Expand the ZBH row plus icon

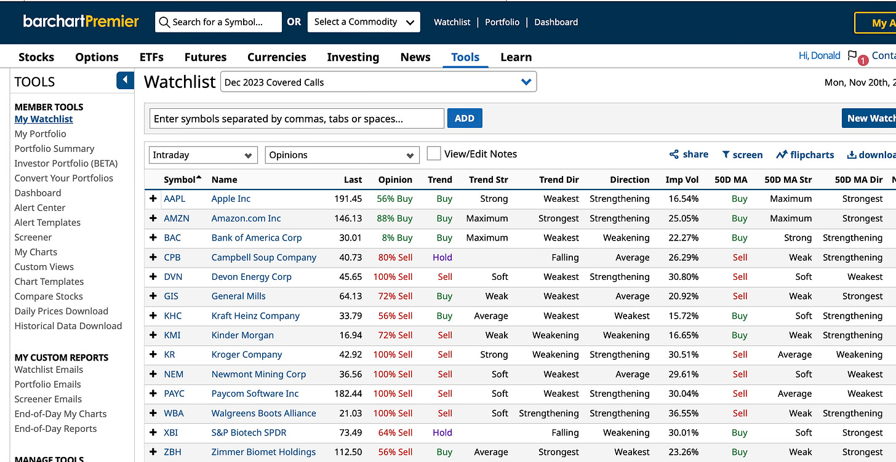(x=153, y=452)
